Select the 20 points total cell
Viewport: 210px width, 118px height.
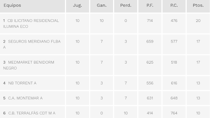pyautogui.click(x=198, y=21)
